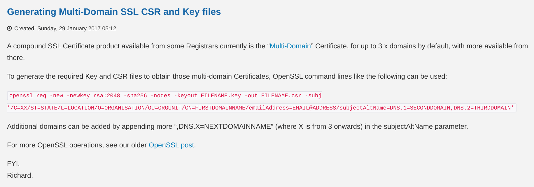Click the openssl req command code line
Viewport: 534px width, 187px height.
pyautogui.click(x=164, y=96)
